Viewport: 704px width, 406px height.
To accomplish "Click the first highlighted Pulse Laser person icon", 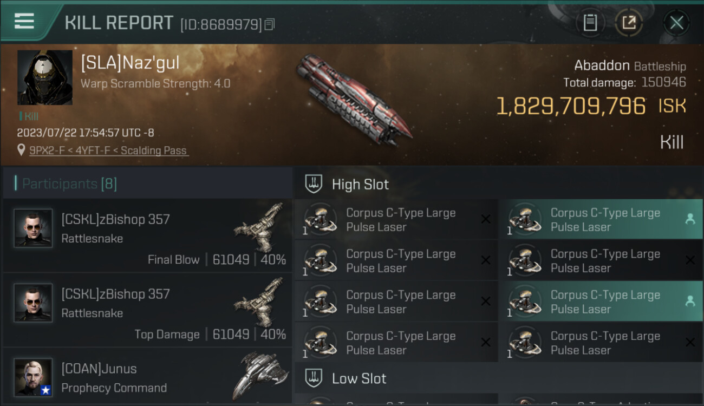I will pyautogui.click(x=690, y=219).
